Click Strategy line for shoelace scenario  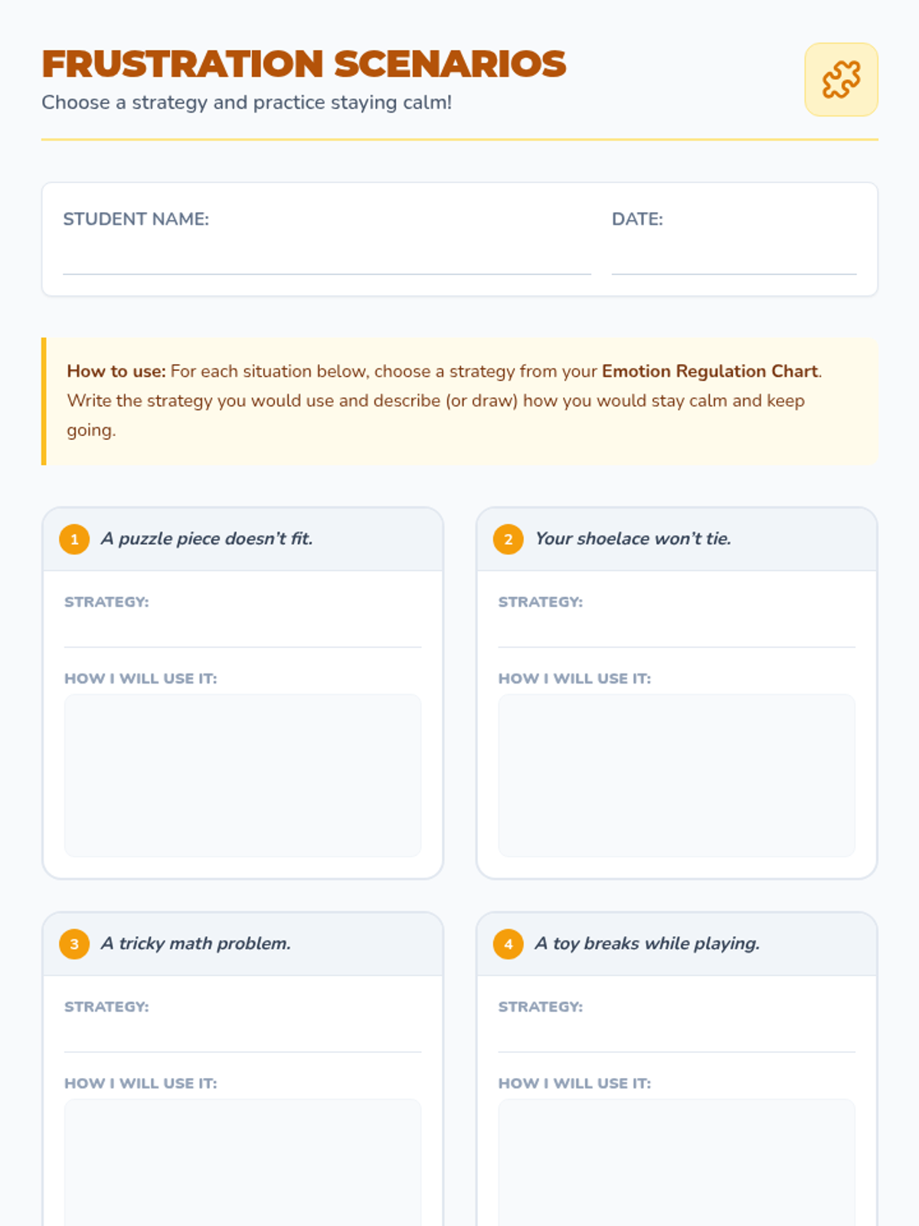tap(676, 633)
